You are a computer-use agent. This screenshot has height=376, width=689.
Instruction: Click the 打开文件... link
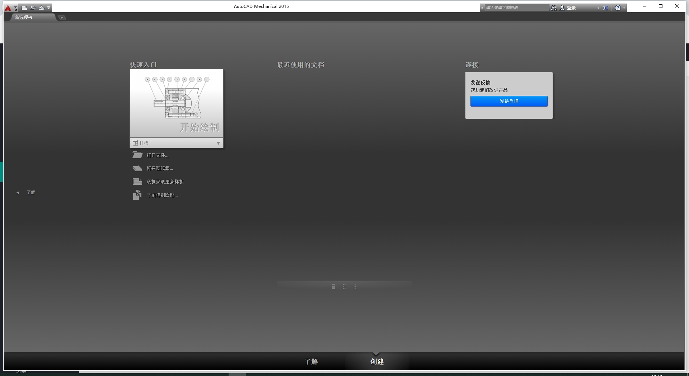pos(157,155)
